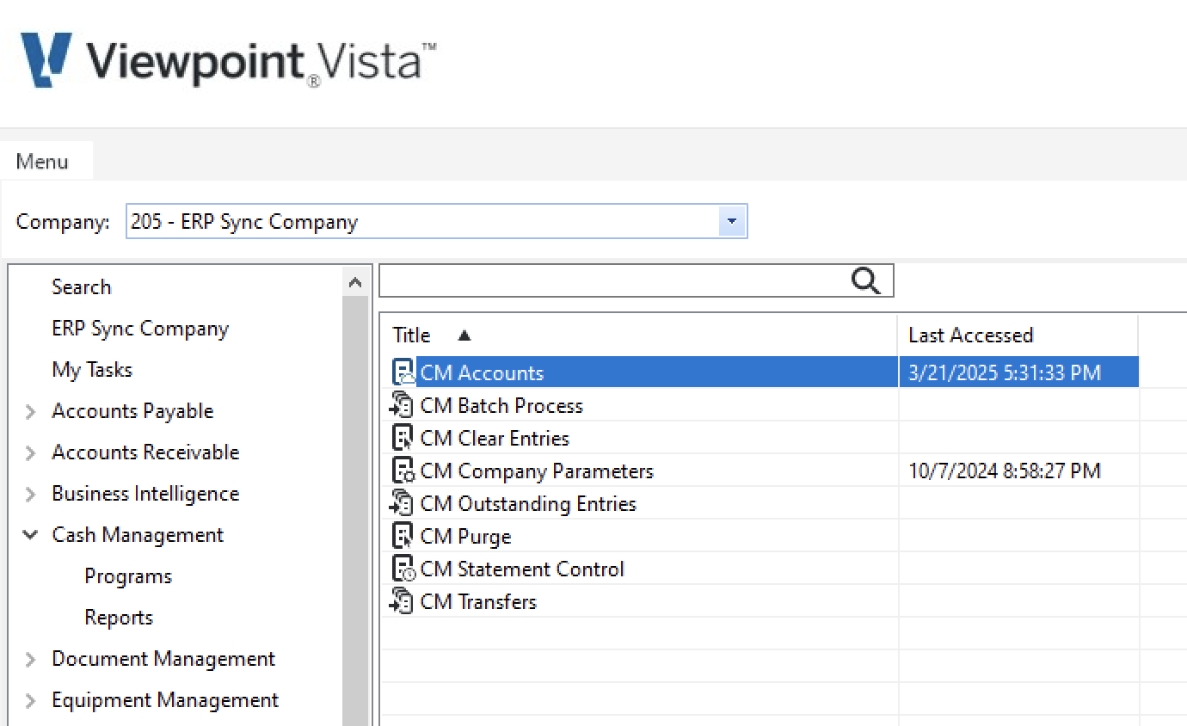Click the CM Accounts form icon
The width and height of the screenshot is (1187, 726).
[403, 372]
